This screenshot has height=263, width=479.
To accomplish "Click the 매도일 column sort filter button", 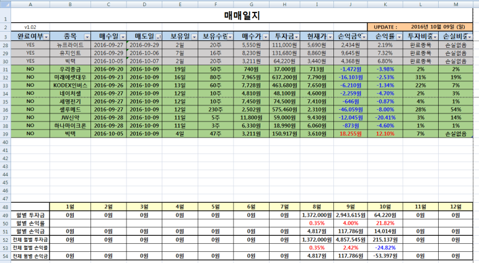I will point(159,37).
